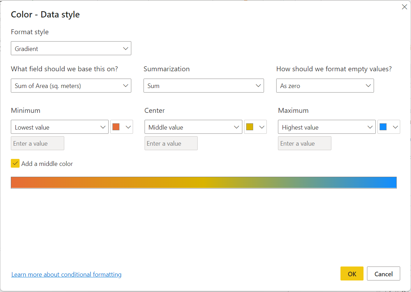Open the orange Minimum color picker
Viewport: 411px width, 292px height.
117,127
